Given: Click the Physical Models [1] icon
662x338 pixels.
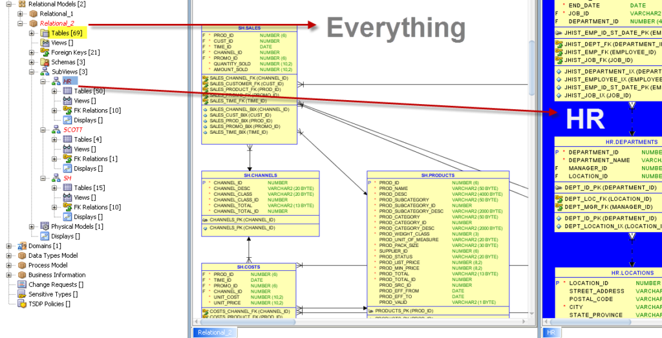Looking at the screenshot, I should [x=45, y=227].
